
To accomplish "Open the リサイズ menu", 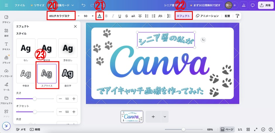I will click(37, 5).
